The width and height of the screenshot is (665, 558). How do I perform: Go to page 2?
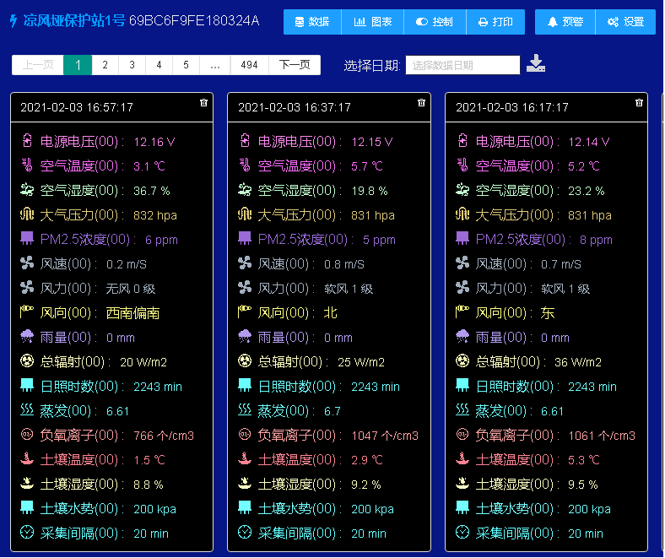[x=105, y=65]
